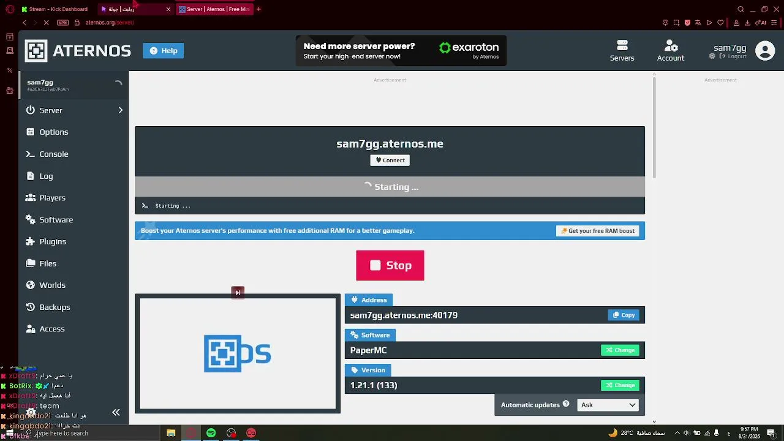Open the settings gear beside Logout

tap(712, 56)
